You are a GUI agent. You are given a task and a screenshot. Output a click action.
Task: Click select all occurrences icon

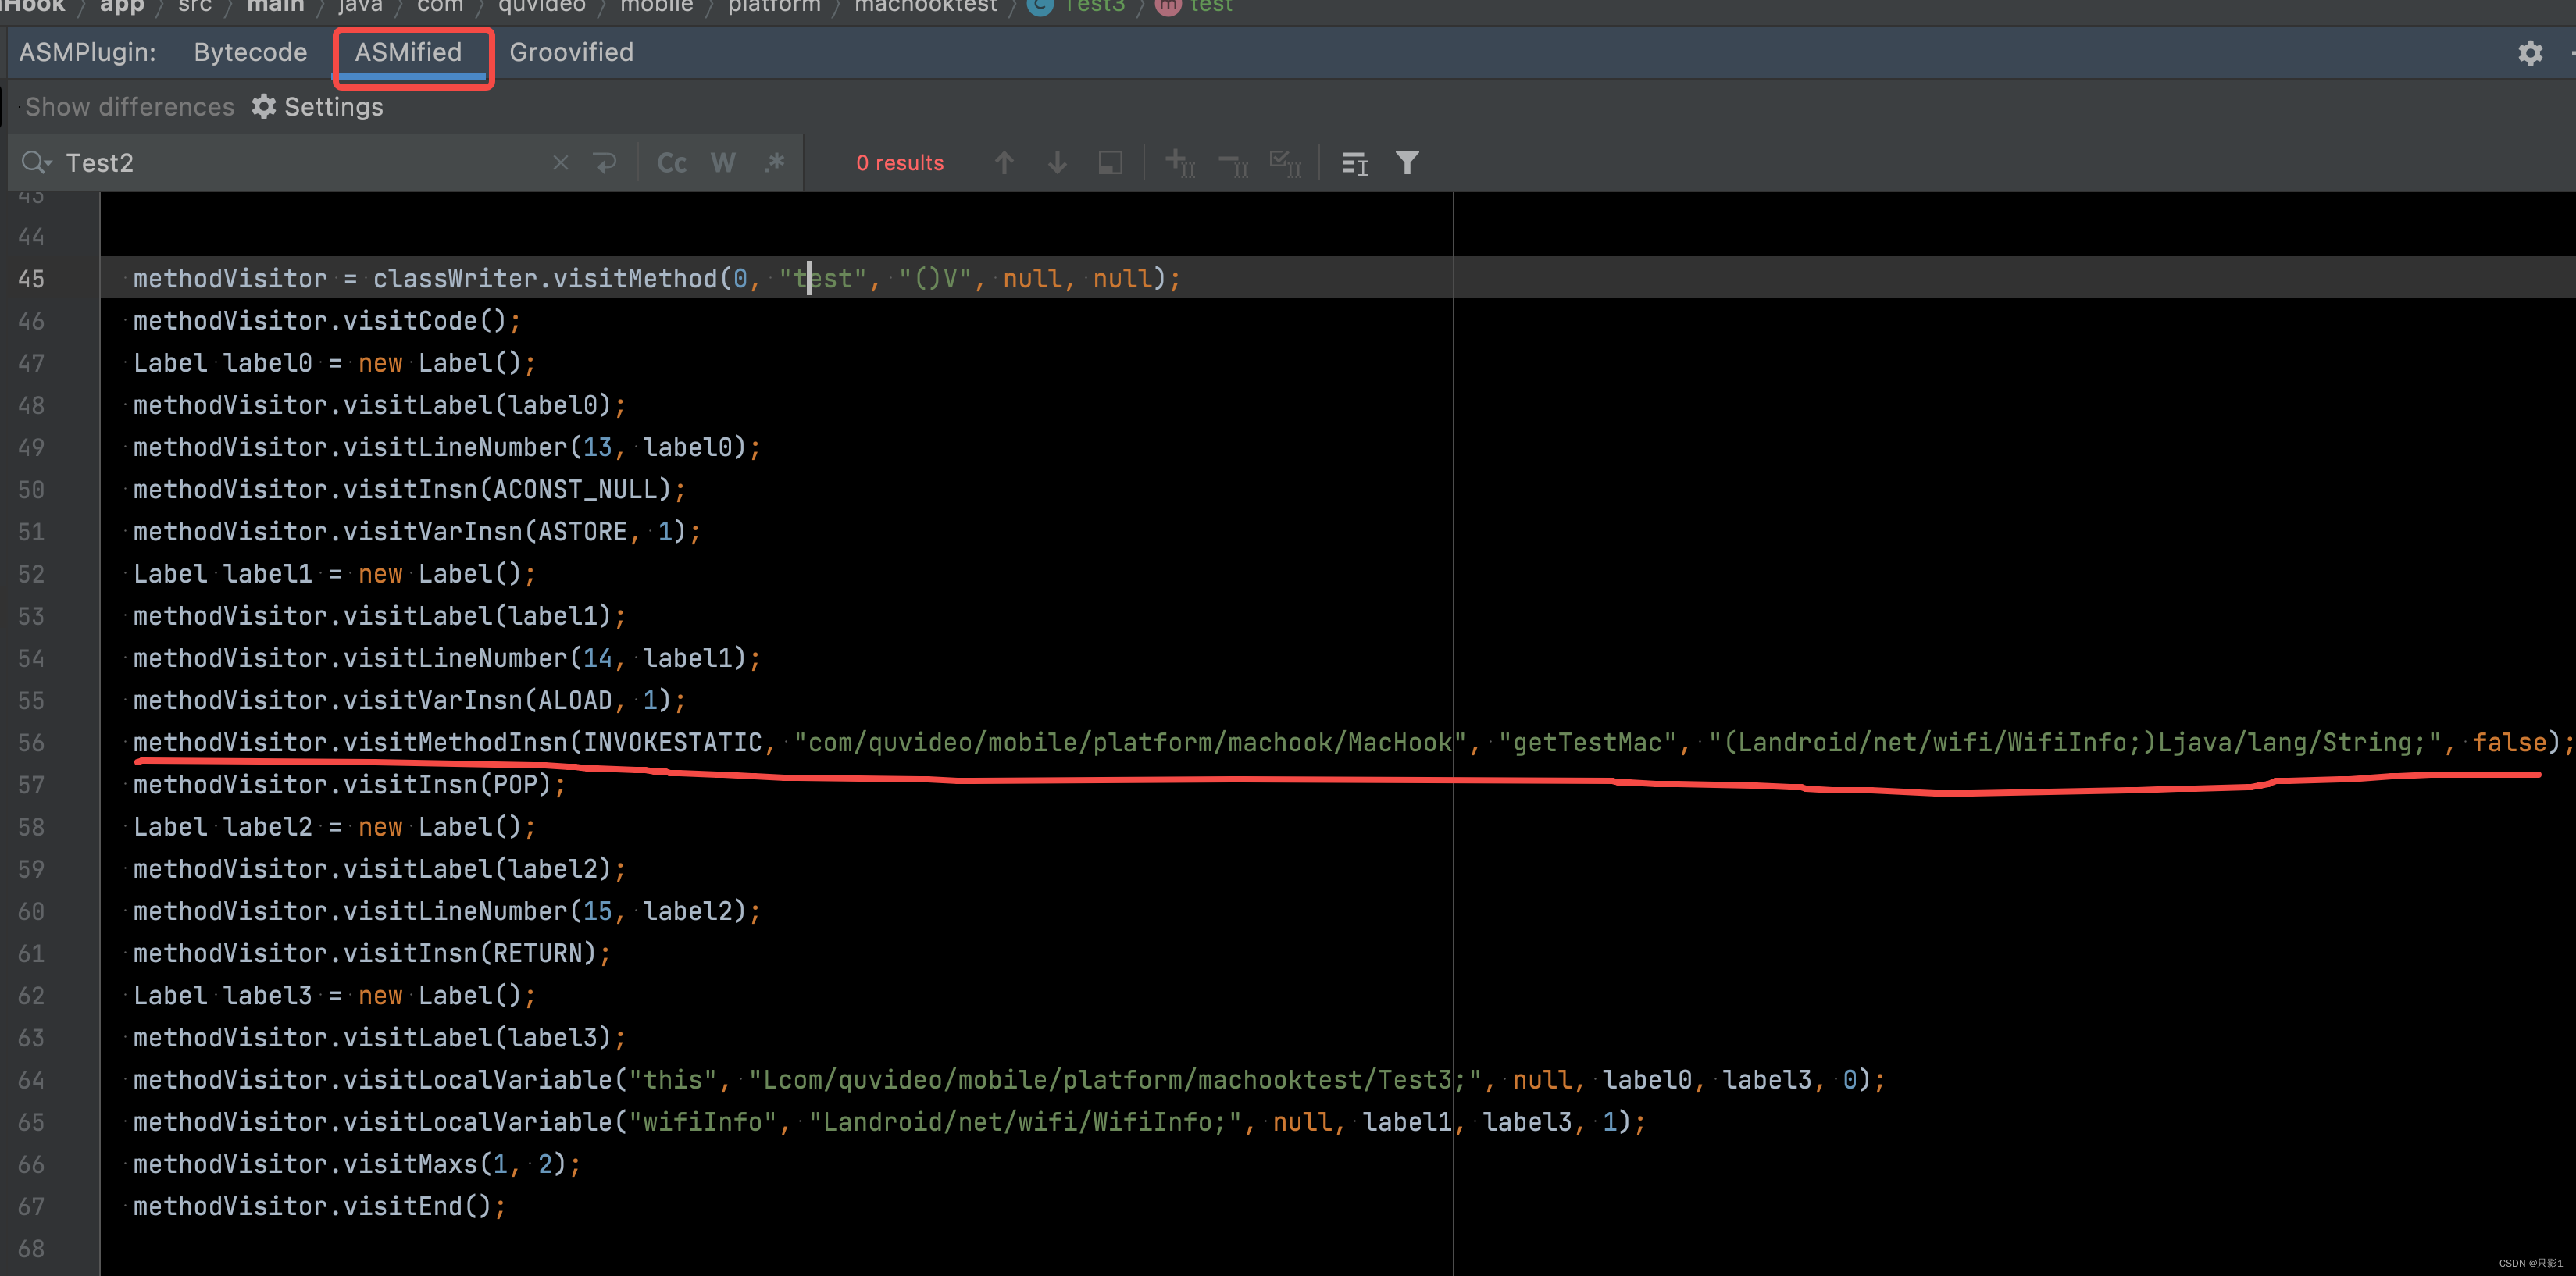1285,163
